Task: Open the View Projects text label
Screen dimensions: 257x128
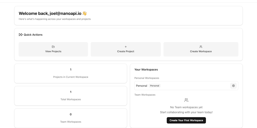Action: point(53,51)
